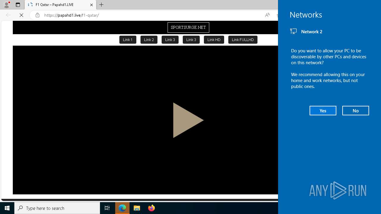Screen dimensions: 381x214
Task: Switch to Microsoft Edge in taskbar
Action: click(122, 208)
